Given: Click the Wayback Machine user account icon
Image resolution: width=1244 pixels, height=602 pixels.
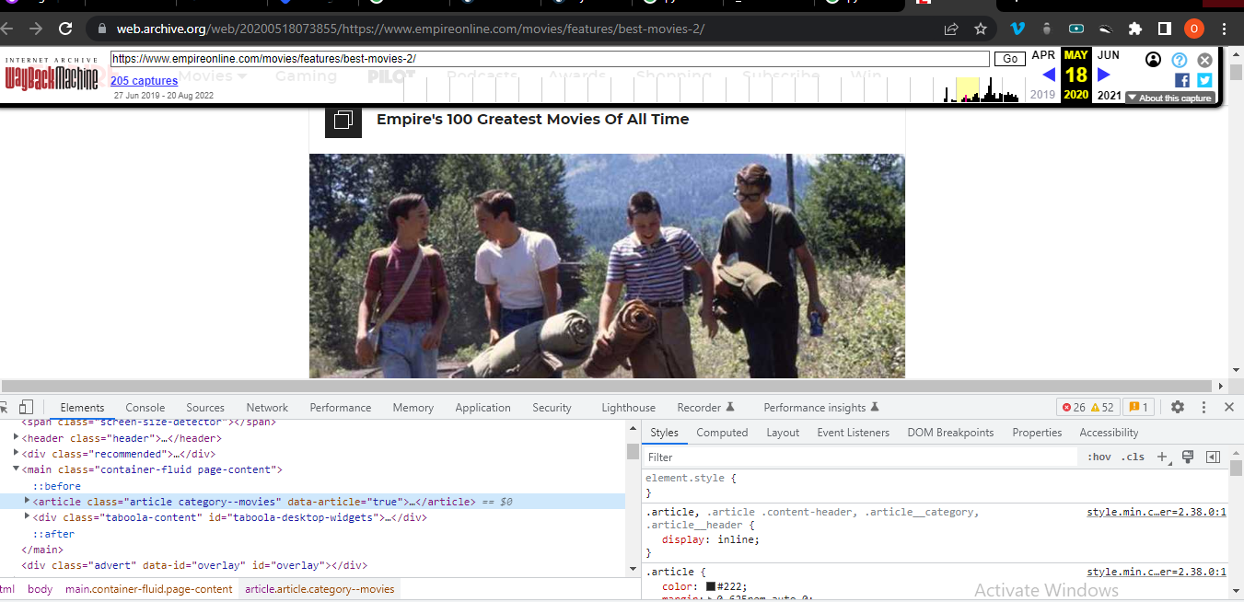Looking at the screenshot, I should (x=1154, y=60).
